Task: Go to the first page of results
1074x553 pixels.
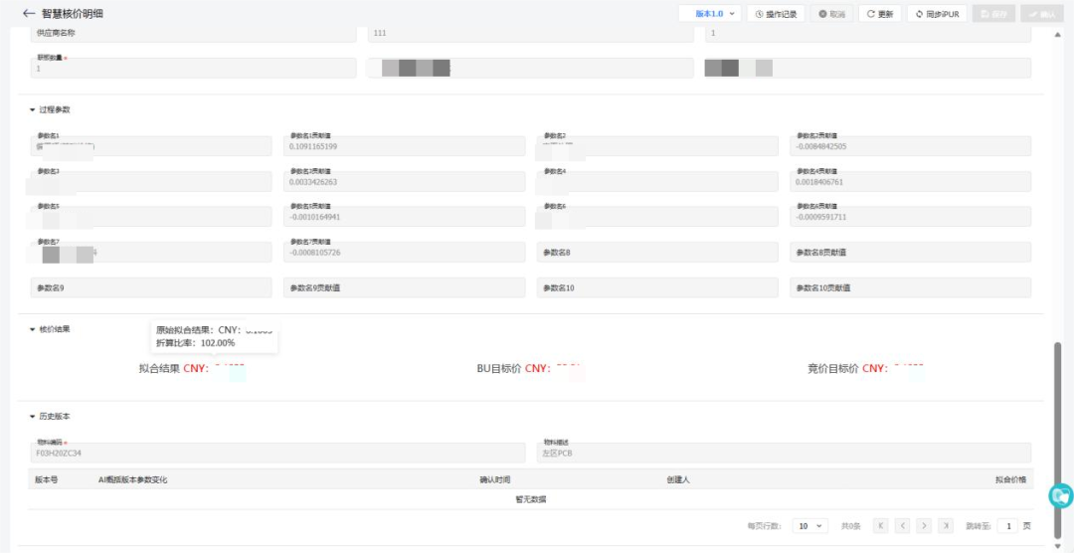Action: point(880,525)
